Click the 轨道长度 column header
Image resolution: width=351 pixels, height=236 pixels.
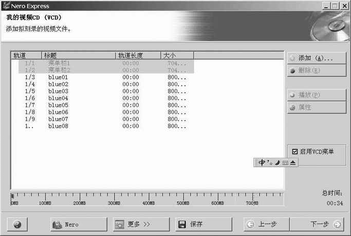[138, 55]
